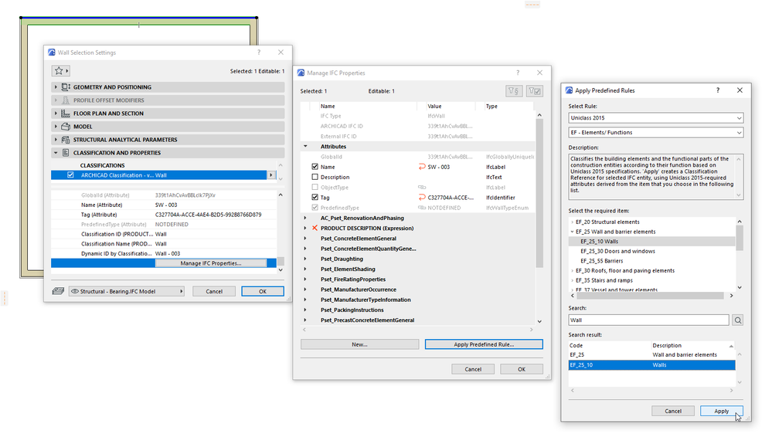This screenshot has width=772, height=437.
Task: Toggle the ObjectType attribute checkbox
Action: point(315,188)
